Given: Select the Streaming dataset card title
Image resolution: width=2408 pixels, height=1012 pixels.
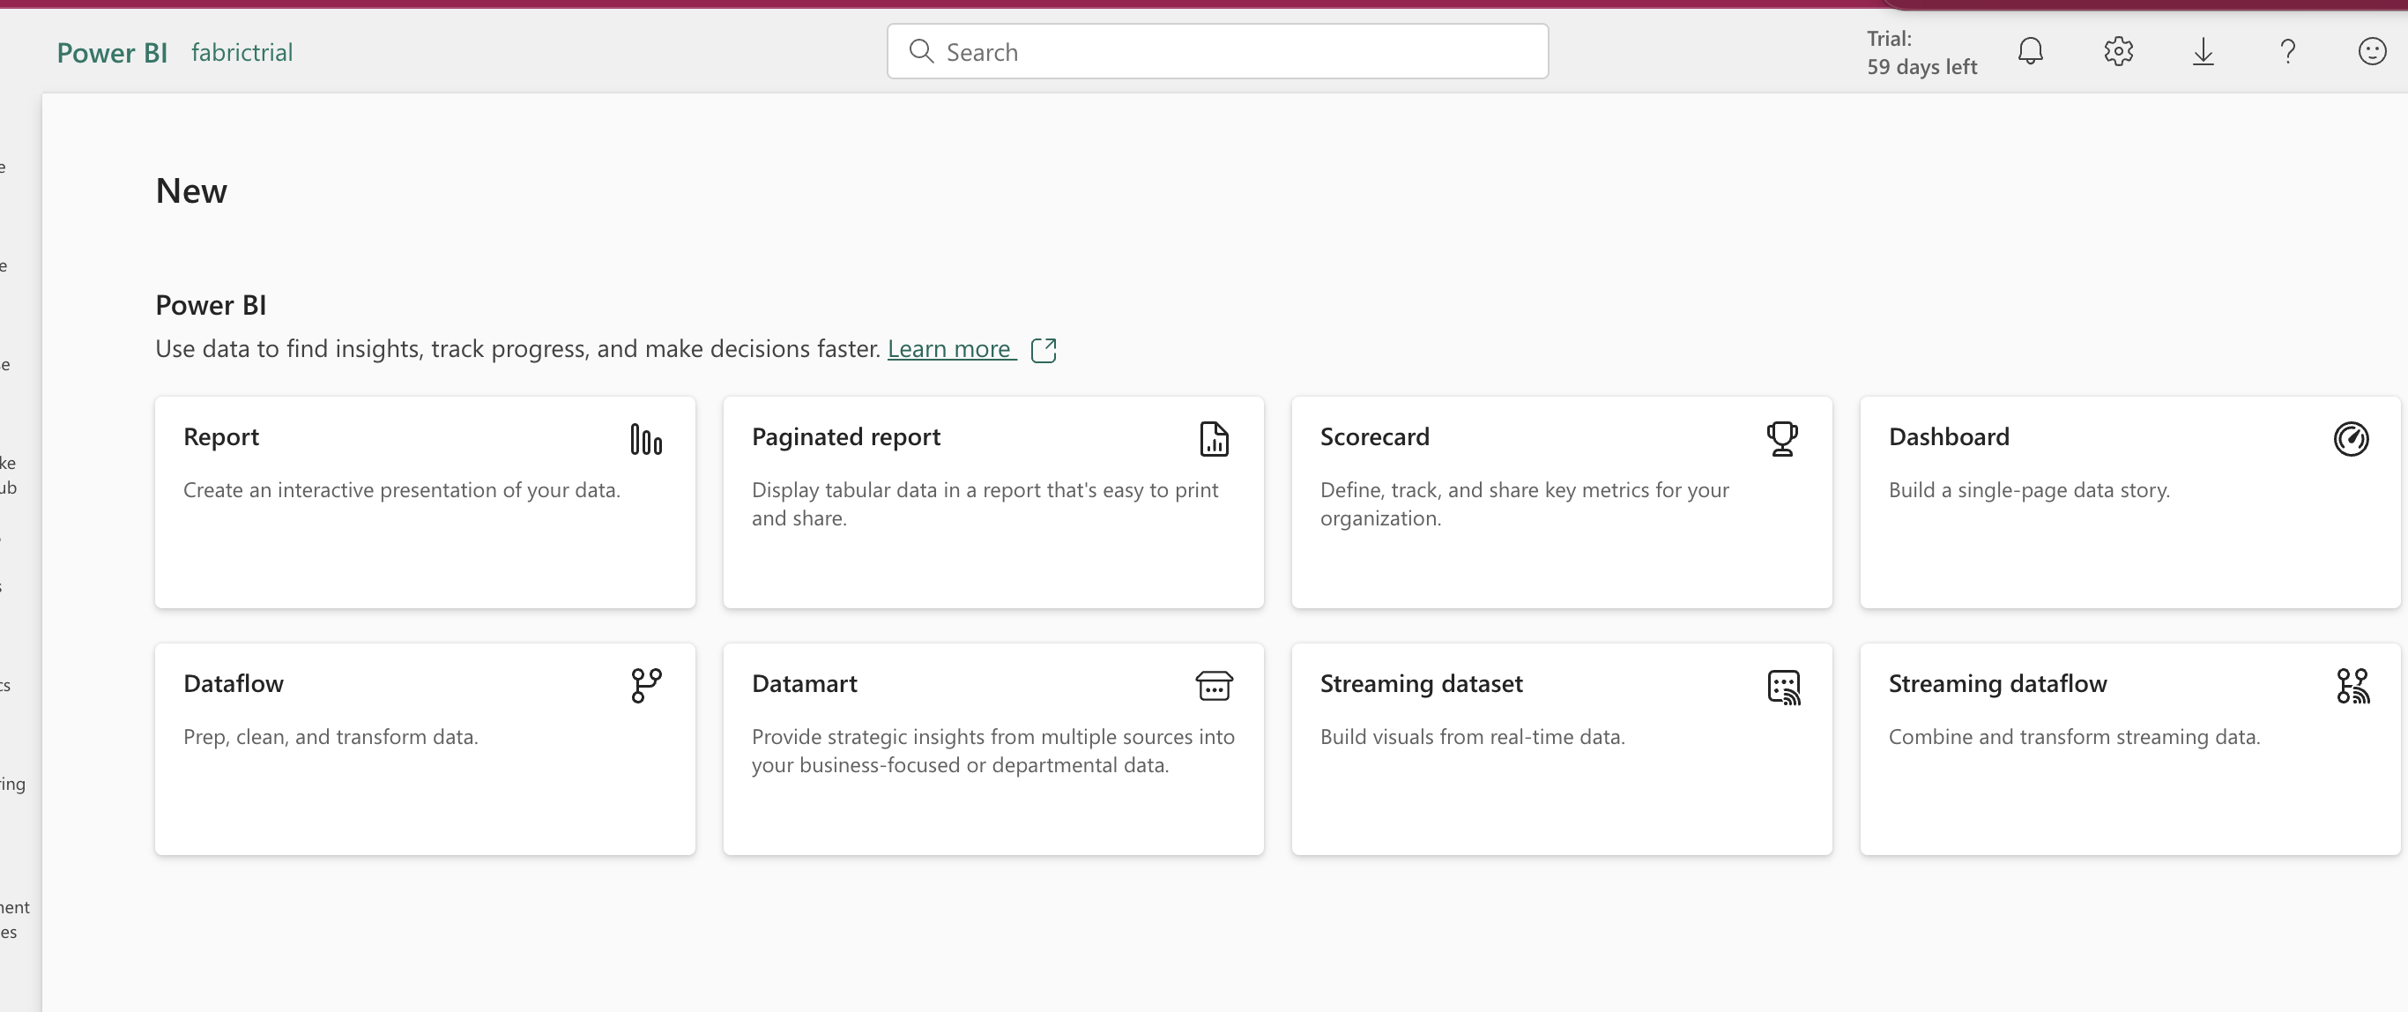Looking at the screenshot, I should tap(1421, 684).
